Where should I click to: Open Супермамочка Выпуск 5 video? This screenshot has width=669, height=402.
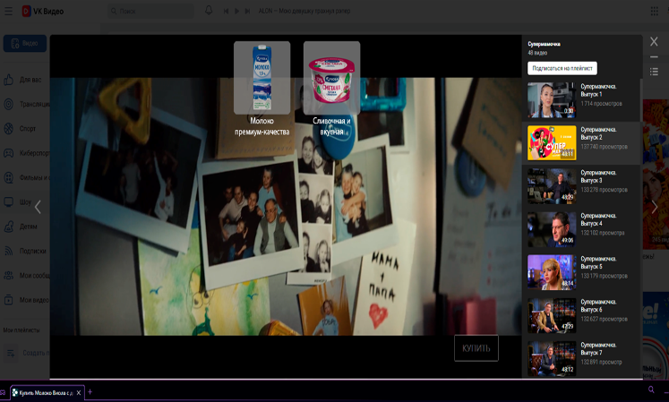tap(551, 272)
